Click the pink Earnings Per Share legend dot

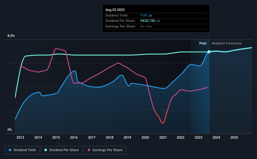pyautogui.click(x=89, y=150)
